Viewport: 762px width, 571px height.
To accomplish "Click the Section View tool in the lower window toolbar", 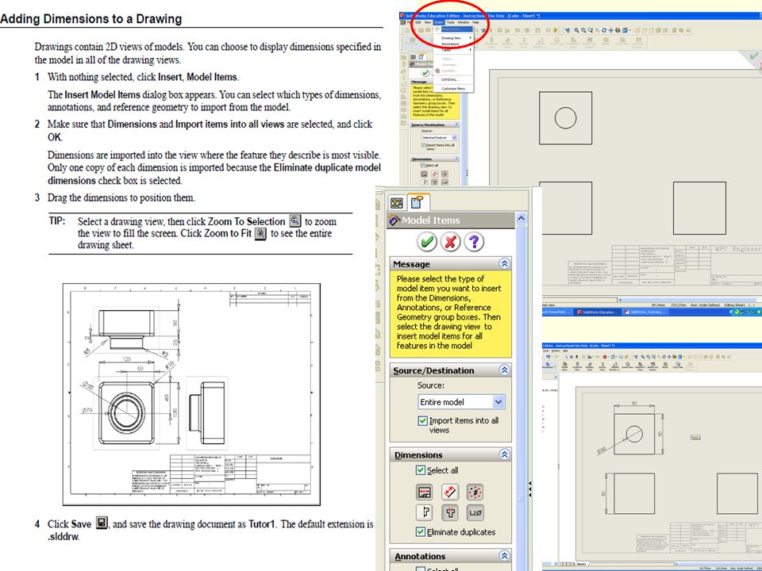I will pos(602,367).
